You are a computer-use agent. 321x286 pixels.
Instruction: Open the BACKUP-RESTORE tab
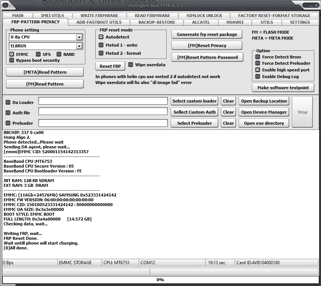click(157, 22)
